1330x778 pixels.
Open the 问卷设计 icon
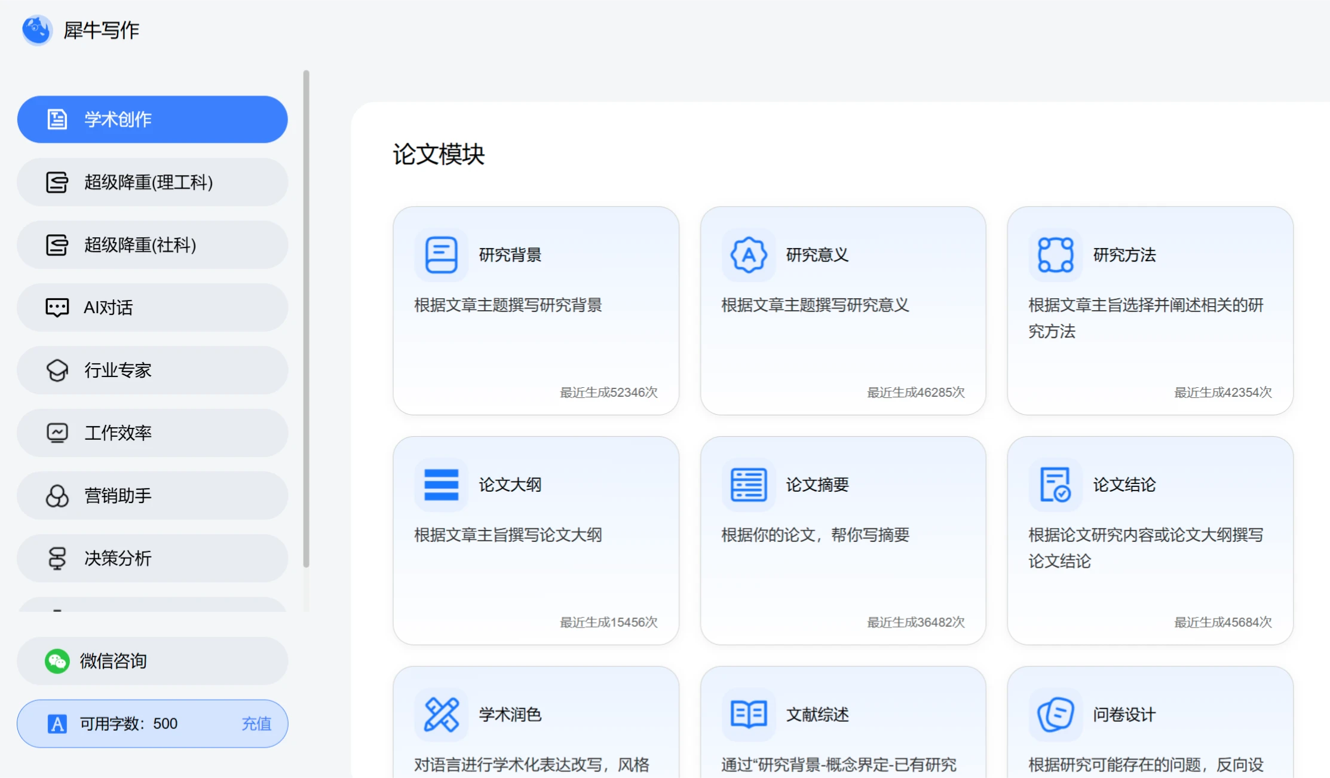click(x=1055, y=715)
